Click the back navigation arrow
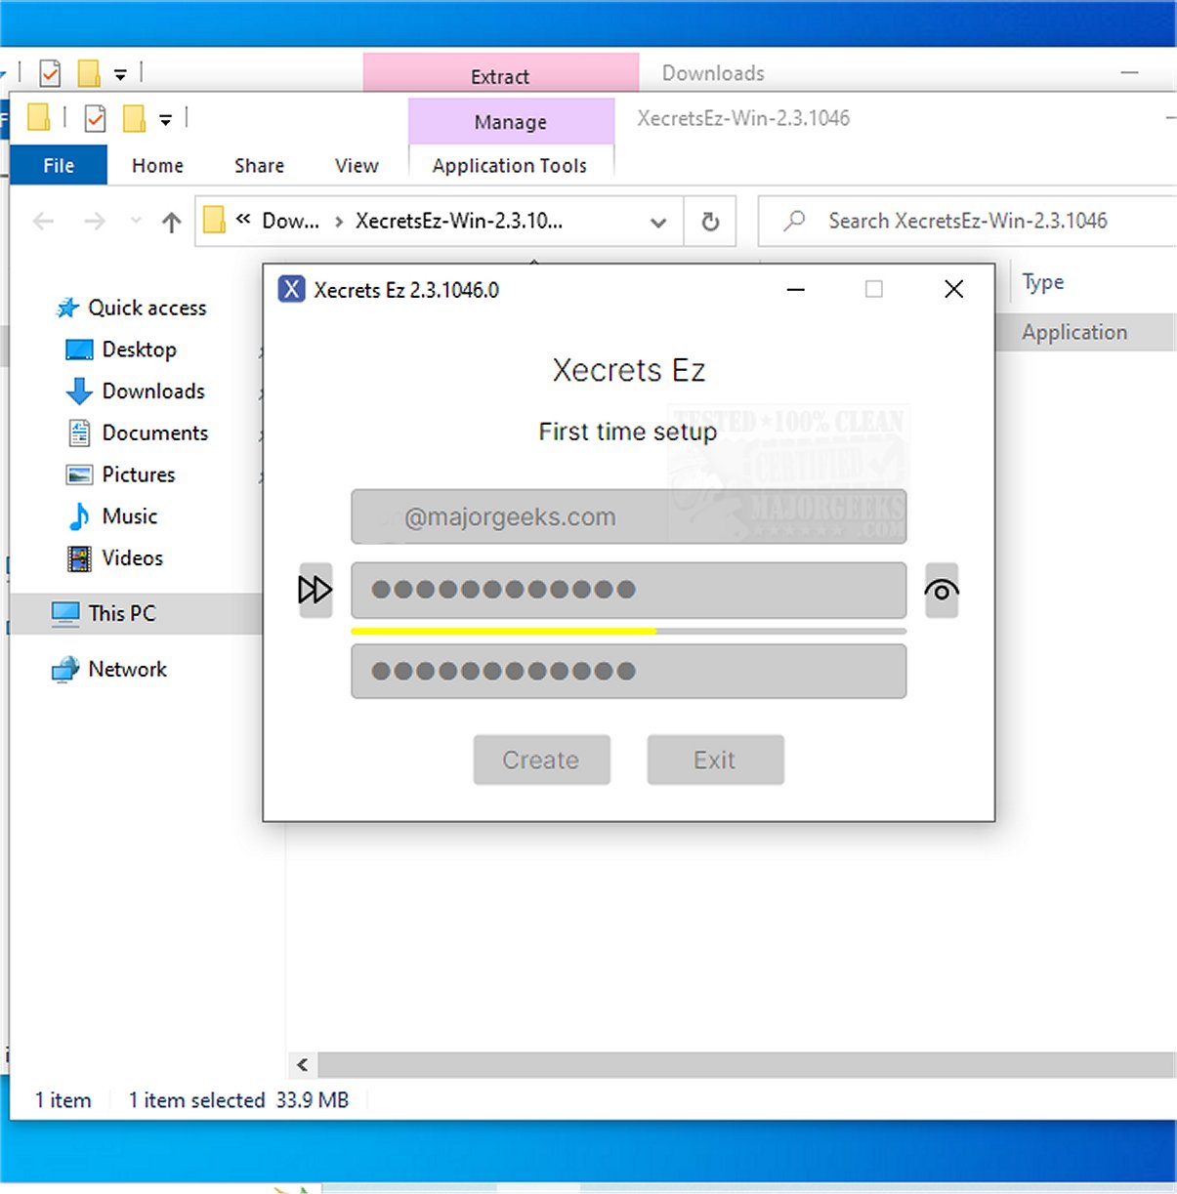 click(43, 221)
